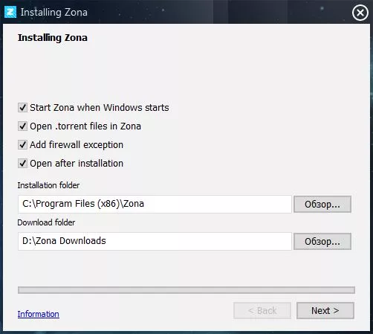This screenshot has width=373, height=334.
Task: Go back with the Back button
Action: [x=262, y=310]
